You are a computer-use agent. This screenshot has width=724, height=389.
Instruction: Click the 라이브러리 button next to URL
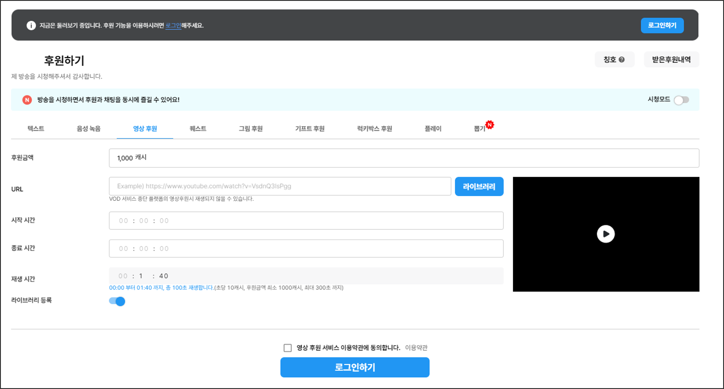click(x=479, y=186)
